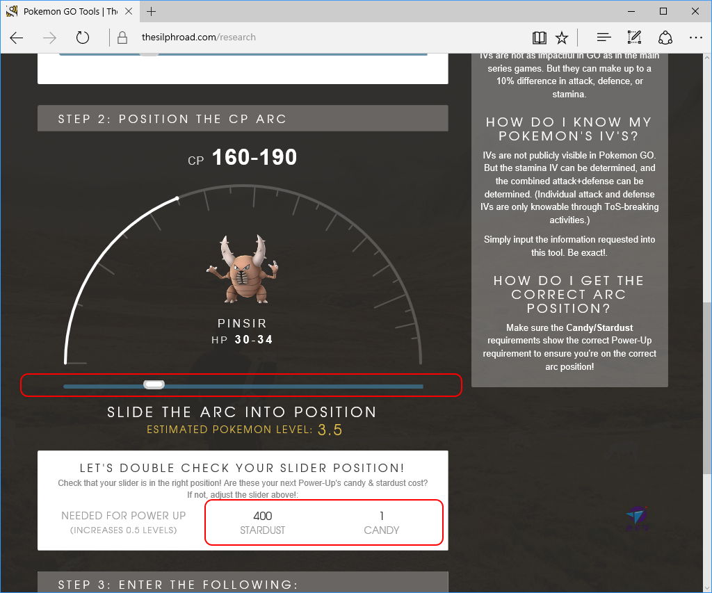Click the scrollbar up arrow
The width and height of the screenshot is (712, 593).
point(707,58)
